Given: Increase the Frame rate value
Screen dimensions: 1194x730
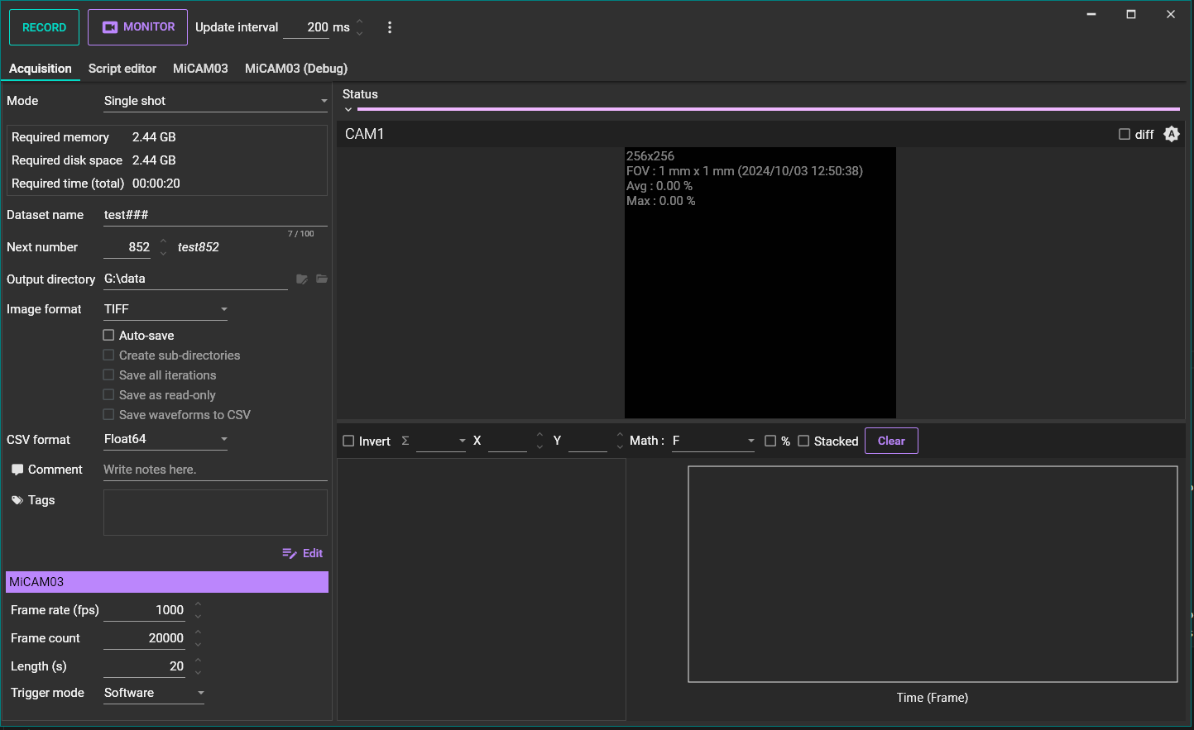Looking at the screenshot, I should [198, 604].
